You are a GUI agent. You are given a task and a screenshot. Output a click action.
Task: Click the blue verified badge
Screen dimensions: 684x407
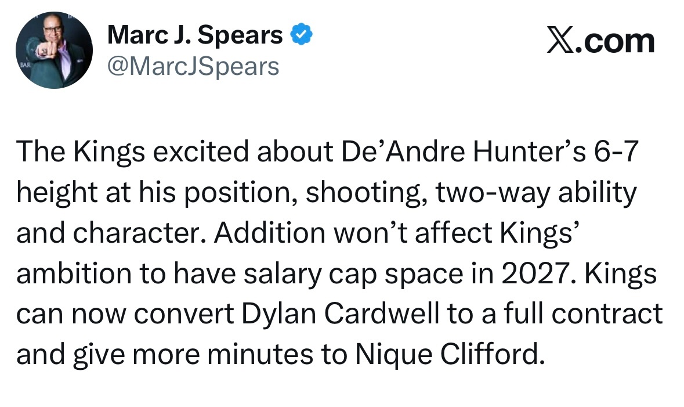point(302,36)
